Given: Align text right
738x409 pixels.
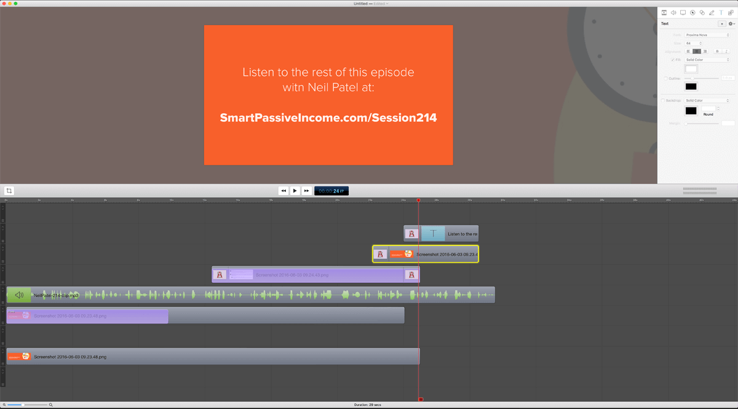Looking at the screenshot, I should tap(705, 51).
